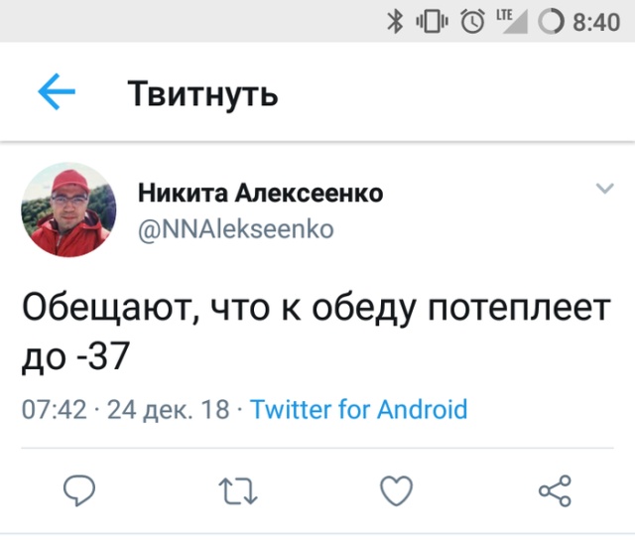Open the @NNAlekseenko handle
Viewport: 635px width, 549px height.
(235, 229)
